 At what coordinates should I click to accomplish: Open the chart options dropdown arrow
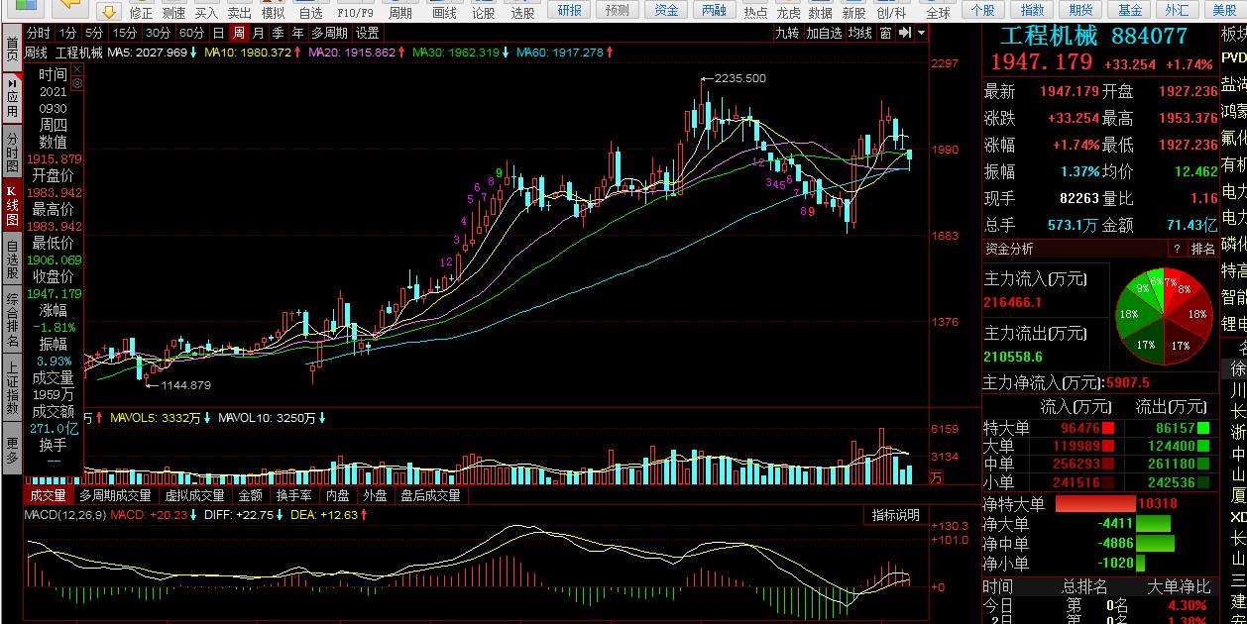click(922, 33)
